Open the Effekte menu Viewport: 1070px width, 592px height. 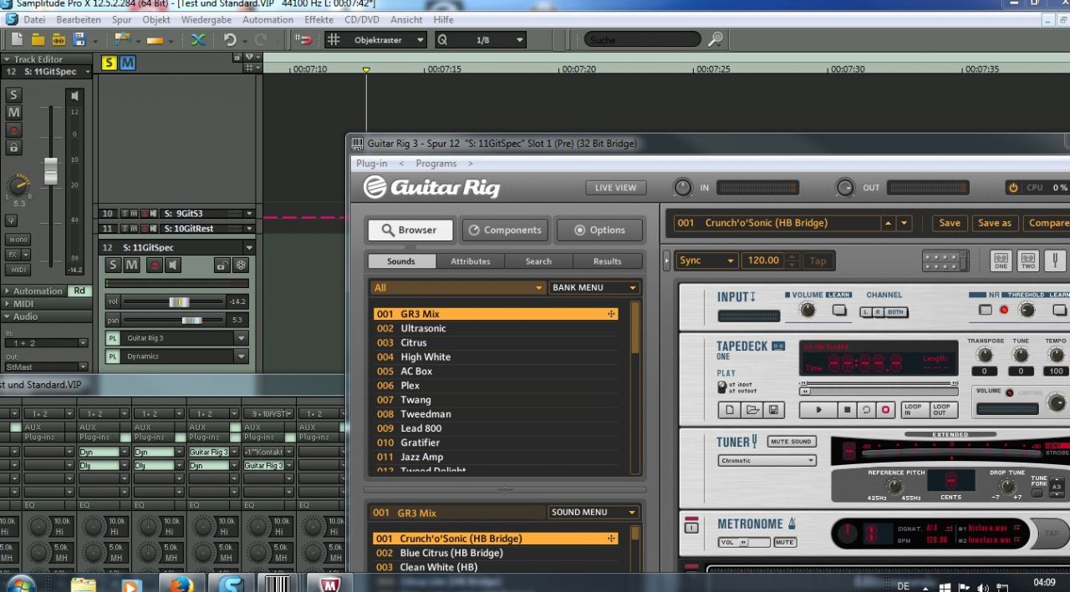tap(318, 19)
